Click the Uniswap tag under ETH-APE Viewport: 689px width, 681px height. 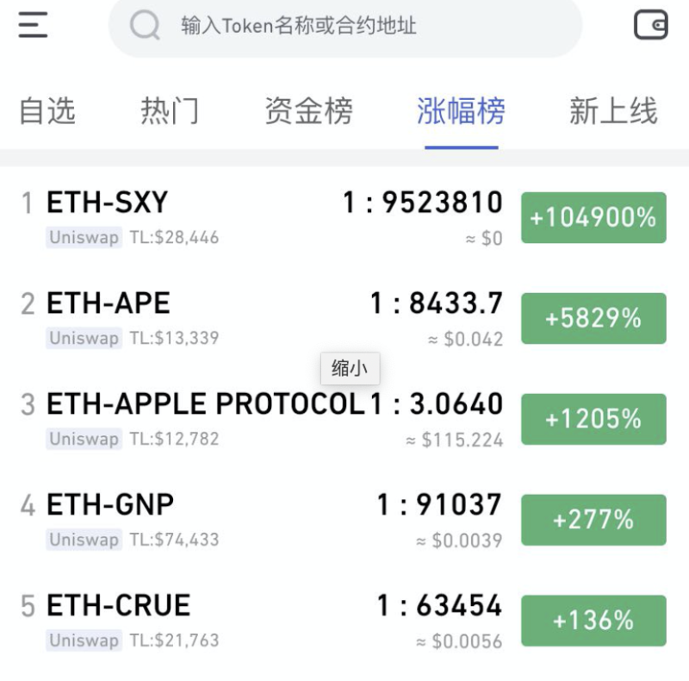[83, 338]
